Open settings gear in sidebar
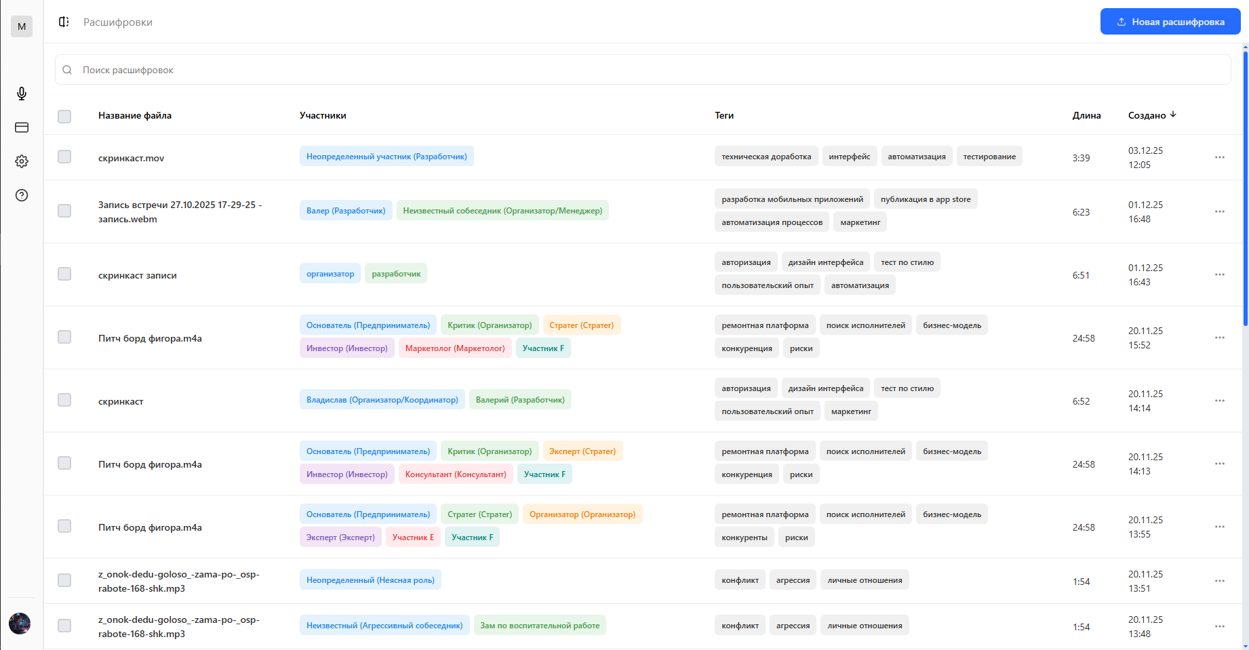1249x650 pixels. point(22,161)
